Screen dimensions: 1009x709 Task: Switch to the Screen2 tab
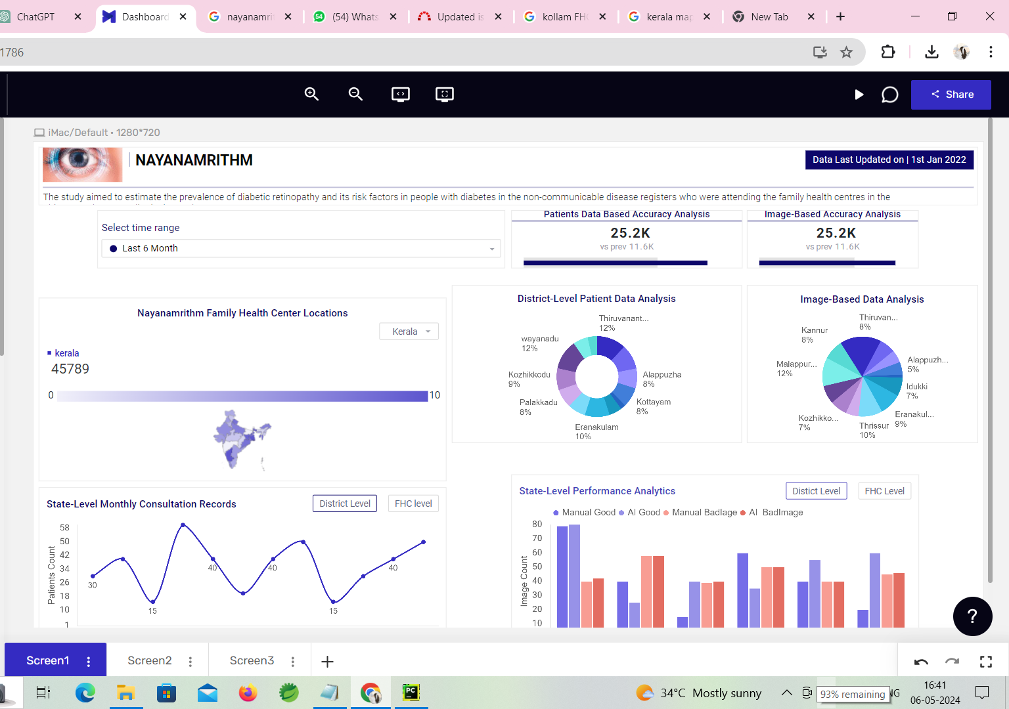click(150, 660)
